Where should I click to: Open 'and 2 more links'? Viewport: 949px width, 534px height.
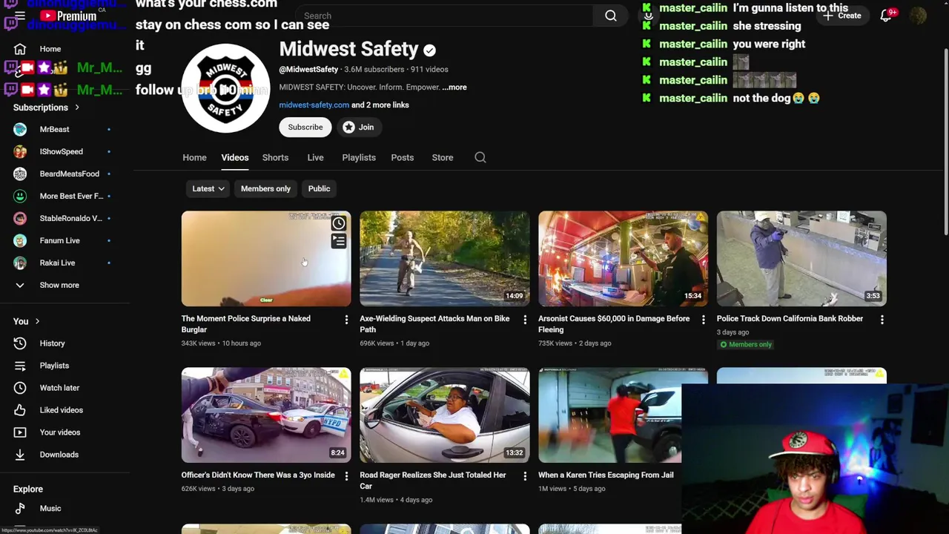point(380,105)
